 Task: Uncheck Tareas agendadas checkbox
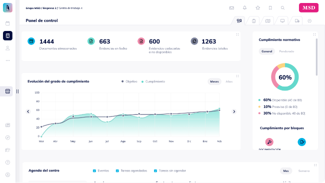click(117, 171)
